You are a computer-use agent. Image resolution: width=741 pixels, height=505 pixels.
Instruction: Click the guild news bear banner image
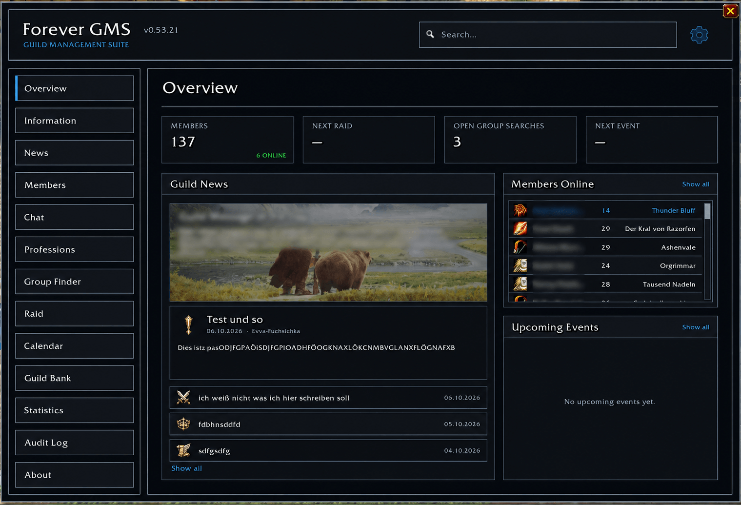coord(328,252)
